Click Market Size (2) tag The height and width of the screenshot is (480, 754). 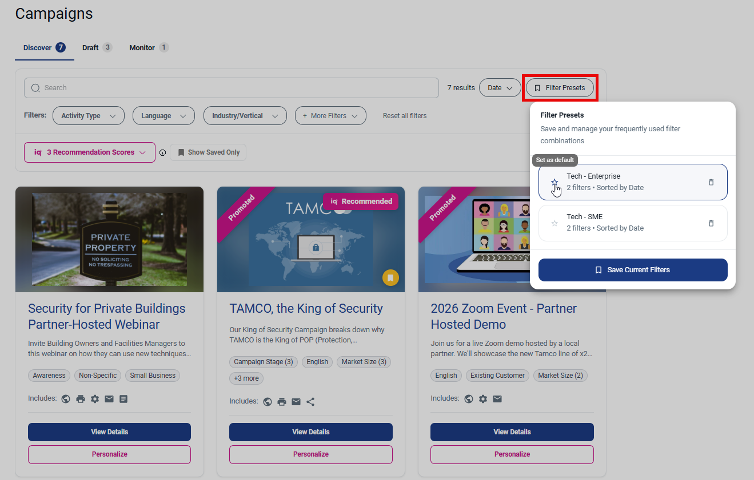tap(560, 376)
